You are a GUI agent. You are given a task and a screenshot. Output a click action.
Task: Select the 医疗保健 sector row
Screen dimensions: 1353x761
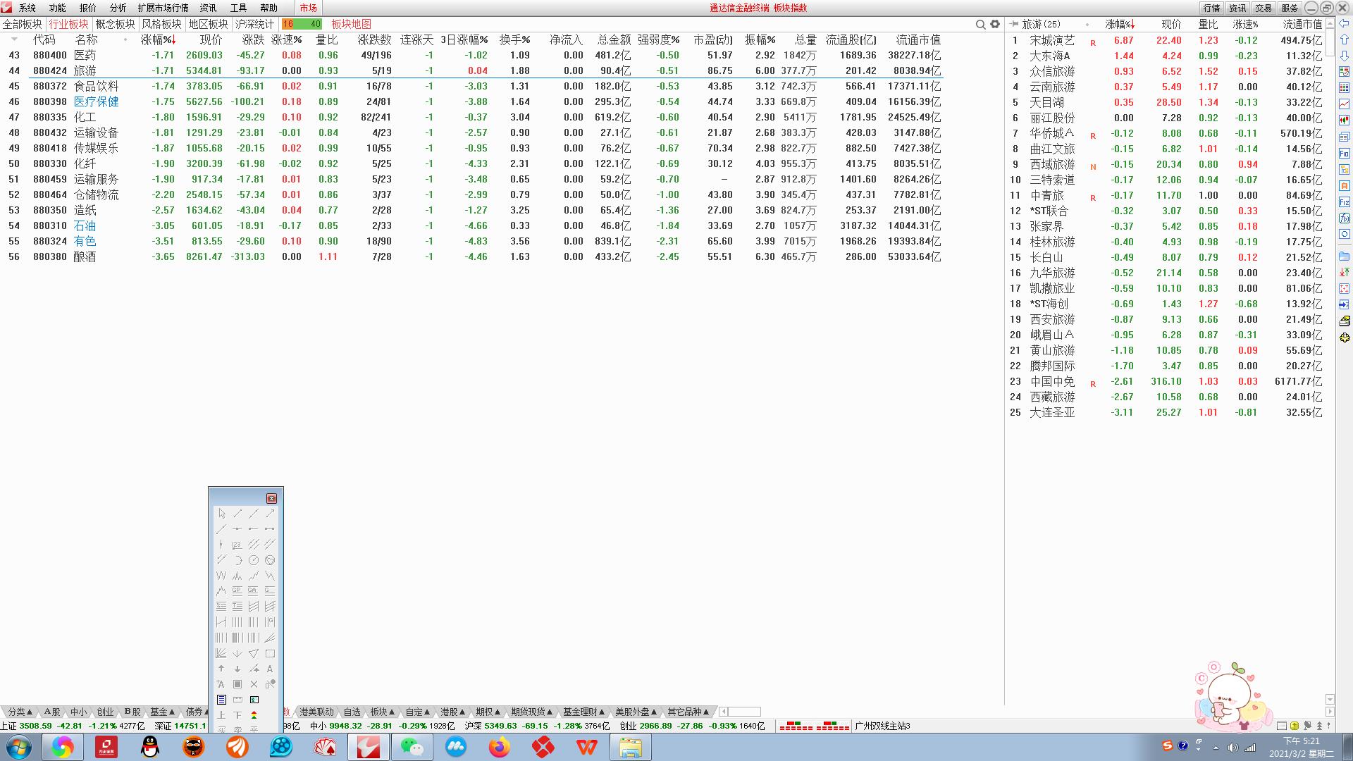click(96, 101)
